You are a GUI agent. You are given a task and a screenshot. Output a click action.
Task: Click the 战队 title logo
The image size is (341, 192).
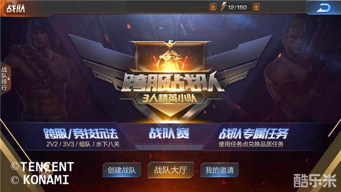[16, 8]
